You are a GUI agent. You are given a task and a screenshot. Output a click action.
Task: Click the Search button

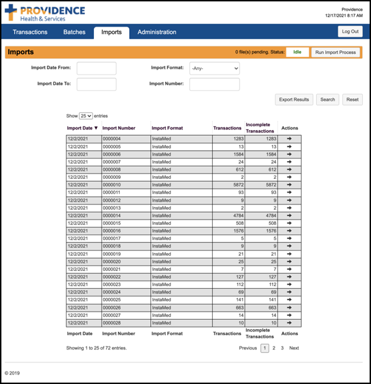pyautogui.click(x=328, y=100)
